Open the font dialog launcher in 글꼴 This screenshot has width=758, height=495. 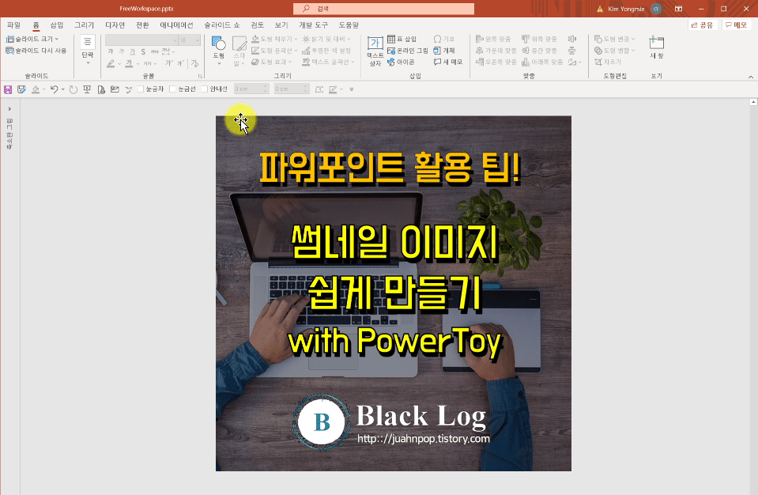(x=200, y=77)
